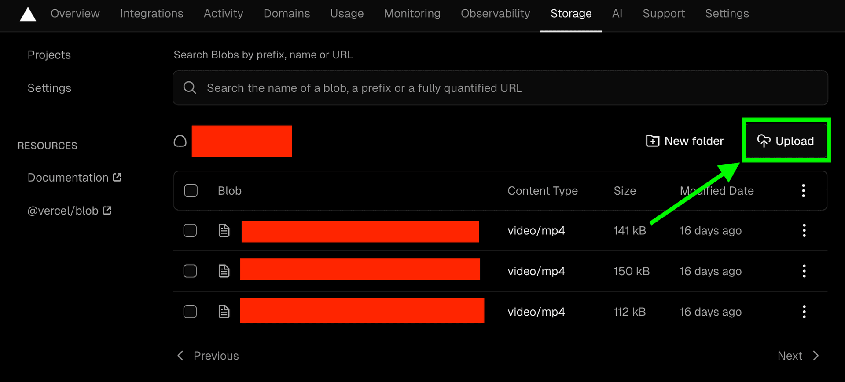Click the file icon of the 112 kB blob

[x=224, y=312]
